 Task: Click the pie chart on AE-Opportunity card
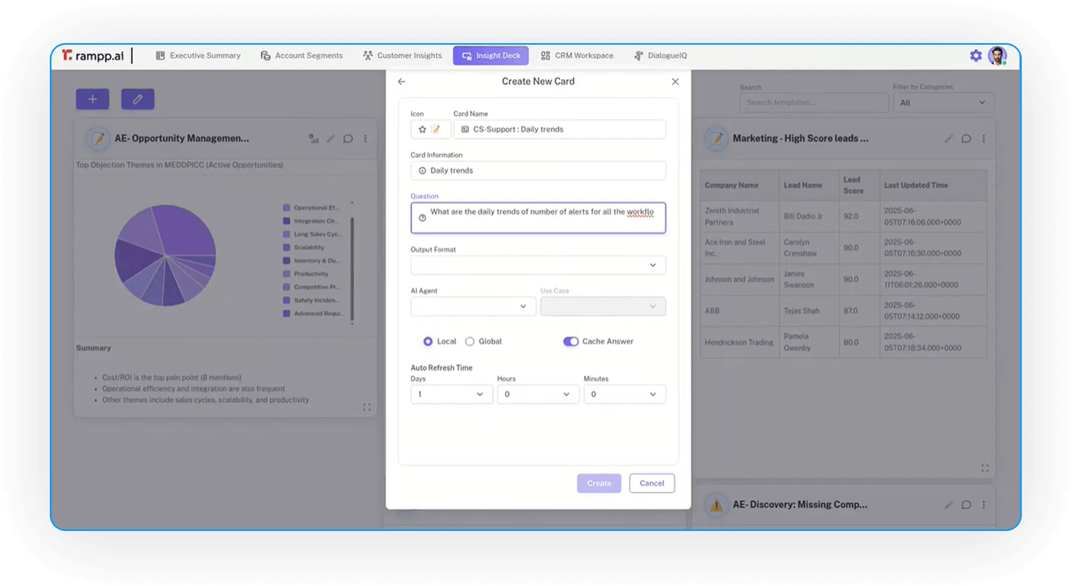(165, 255)
